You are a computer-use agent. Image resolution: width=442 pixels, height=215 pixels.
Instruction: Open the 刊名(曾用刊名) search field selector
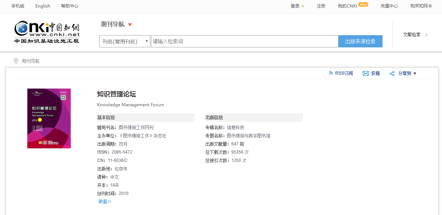click(125, 41)
